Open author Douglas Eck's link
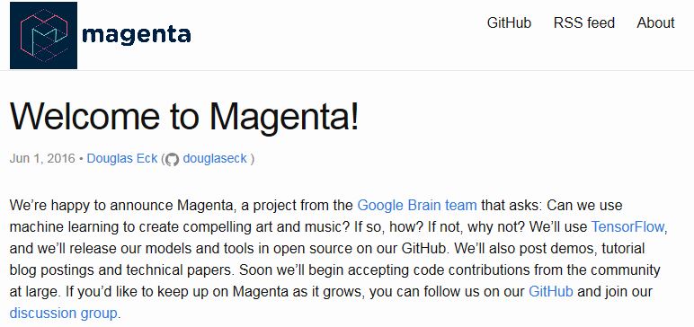 [122, 158]
